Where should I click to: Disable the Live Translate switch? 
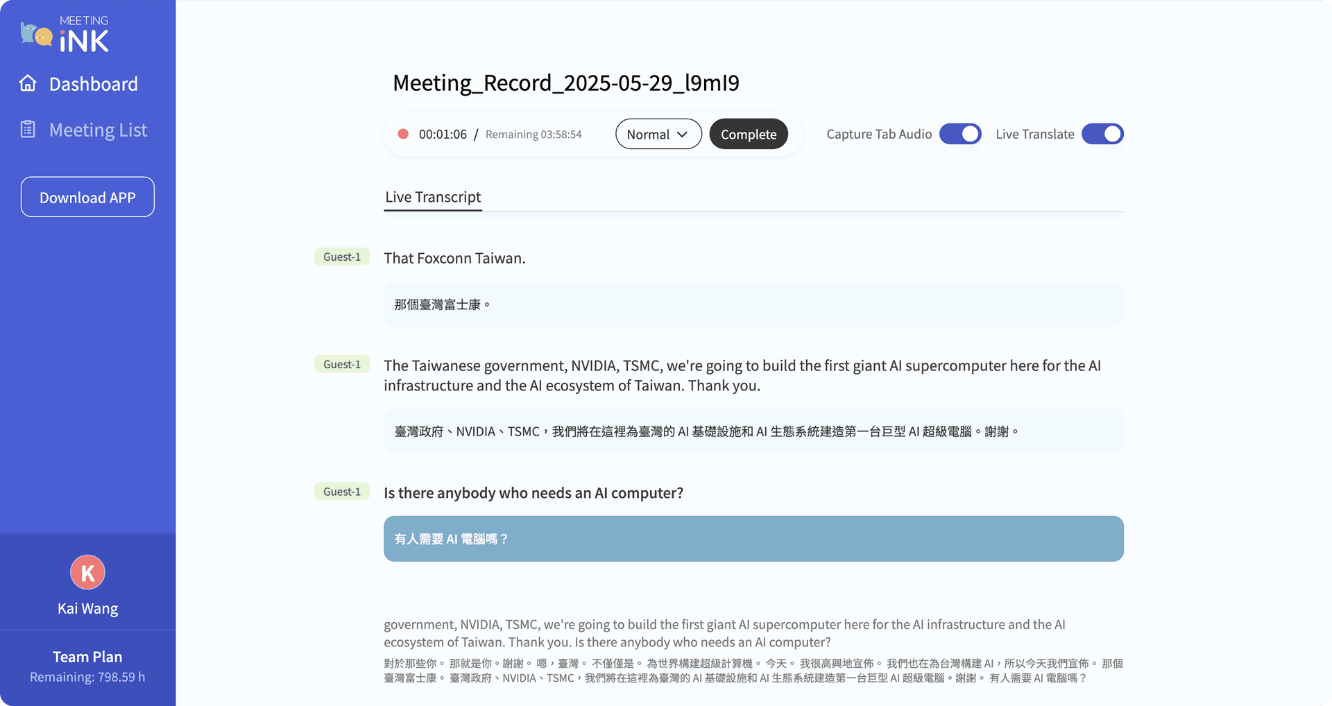[1102, 134]
